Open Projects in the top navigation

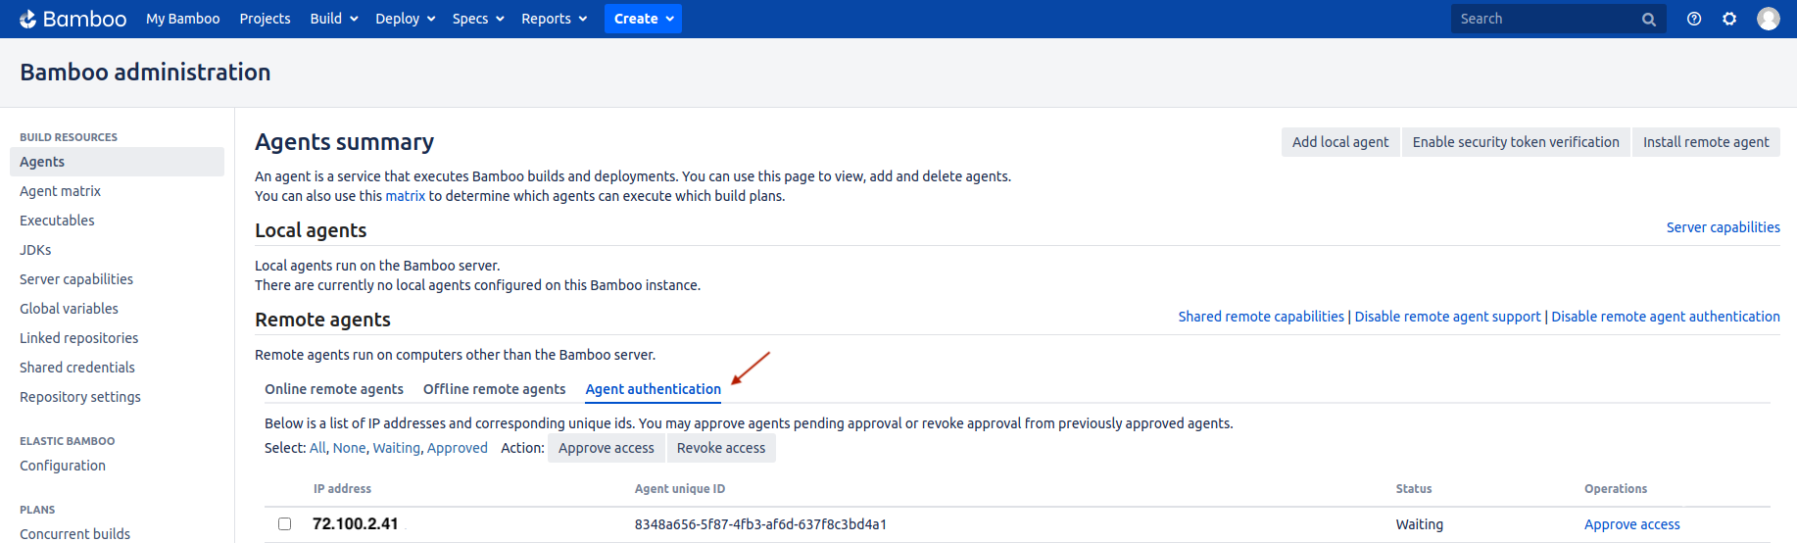pyautogui.click(x=265, y=19)
